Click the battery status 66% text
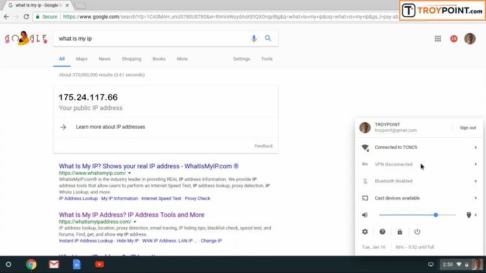 415,247
